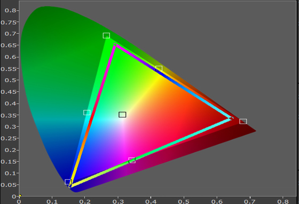Click the black white-point target square
299x204 pixels.
click(x=122, y=115)
